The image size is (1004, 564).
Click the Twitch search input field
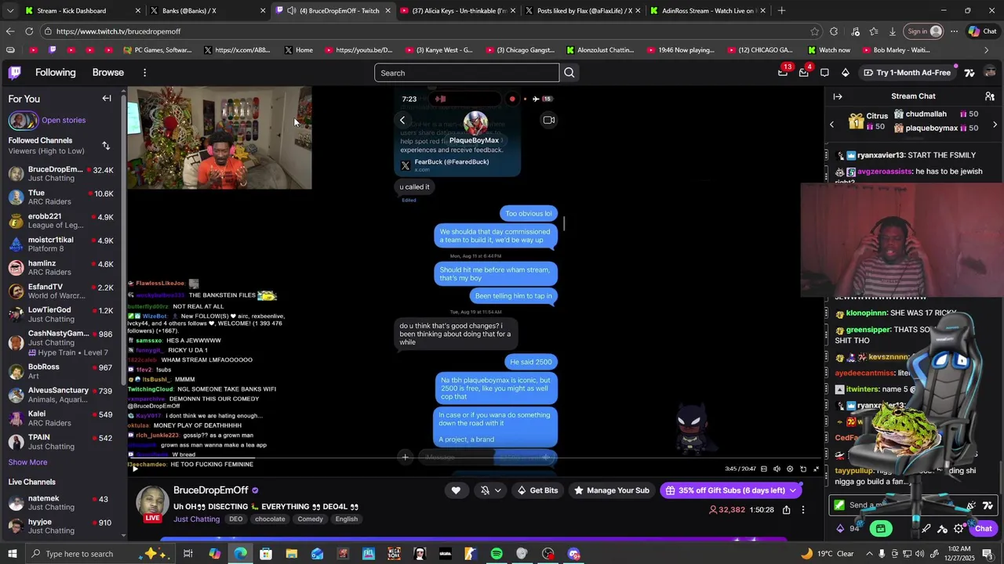click(467, 73)
